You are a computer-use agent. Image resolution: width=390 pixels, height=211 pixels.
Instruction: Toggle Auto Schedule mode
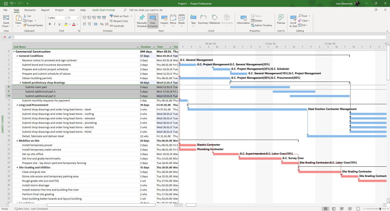(153, 21)
